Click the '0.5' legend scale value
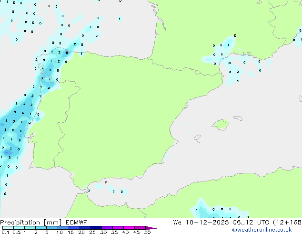Image resolution: width=302 pixels, height=234 pixels. click(x=17, y=232)
